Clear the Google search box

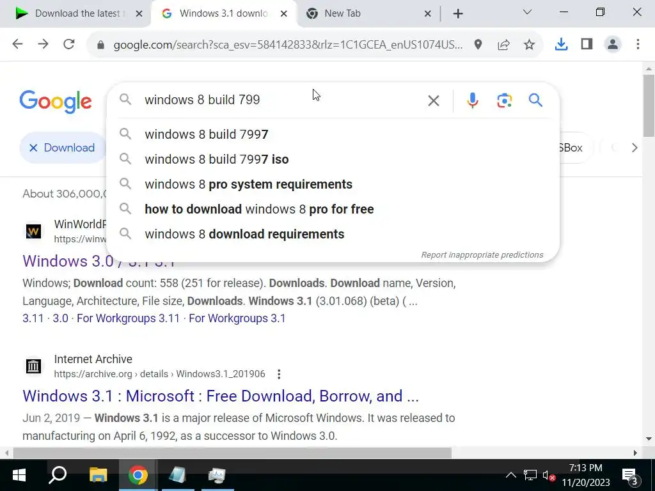pos(434,100)
